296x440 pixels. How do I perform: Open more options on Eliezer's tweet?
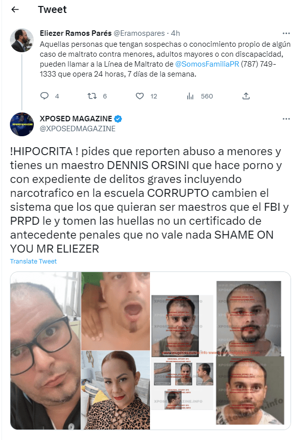click(286, 33)
